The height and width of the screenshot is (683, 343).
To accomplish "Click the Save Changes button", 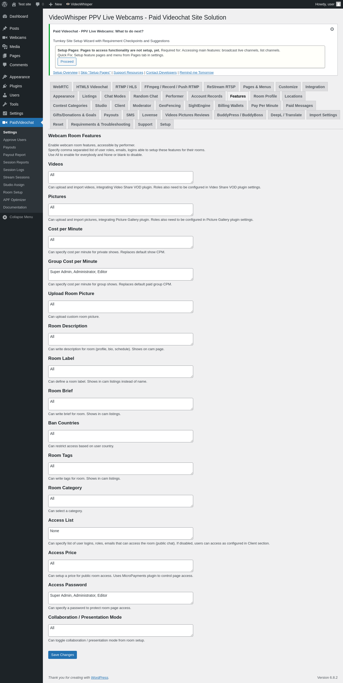I will [x=62, y=655].
